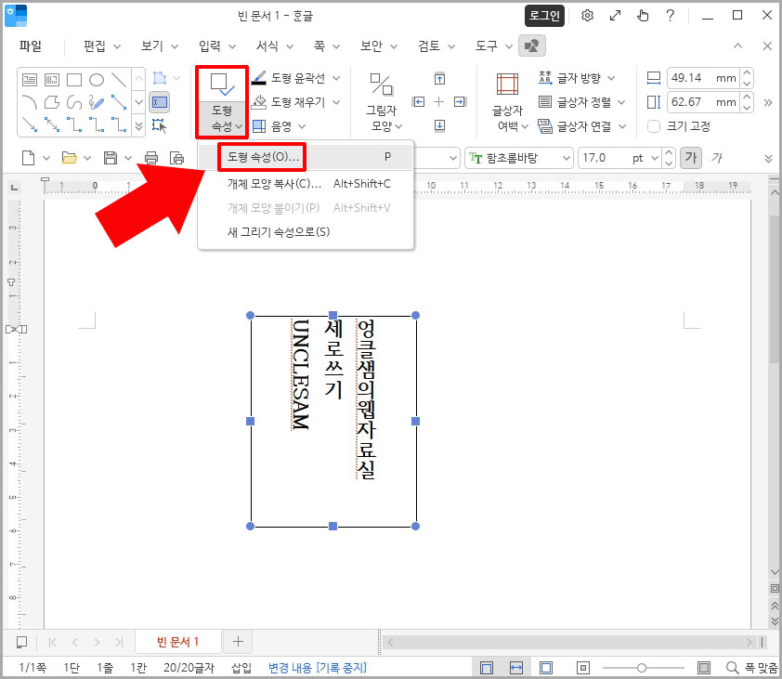782x679 pixels.
Task: Activate the freehand pen tool
Action: click(x=97, y=102)
